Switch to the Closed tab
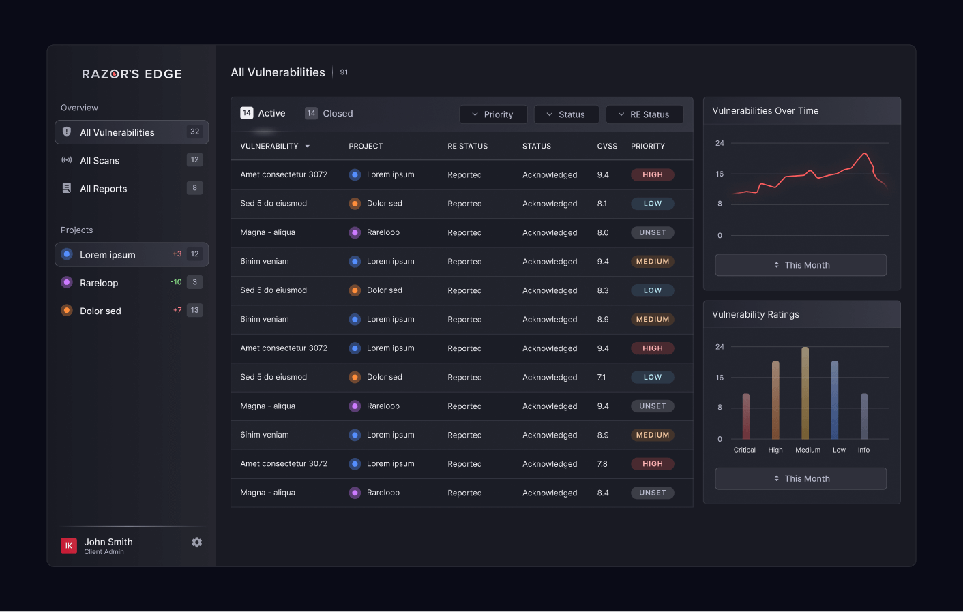The height and width of the screenshot is (612, 963). click(329, 114)
